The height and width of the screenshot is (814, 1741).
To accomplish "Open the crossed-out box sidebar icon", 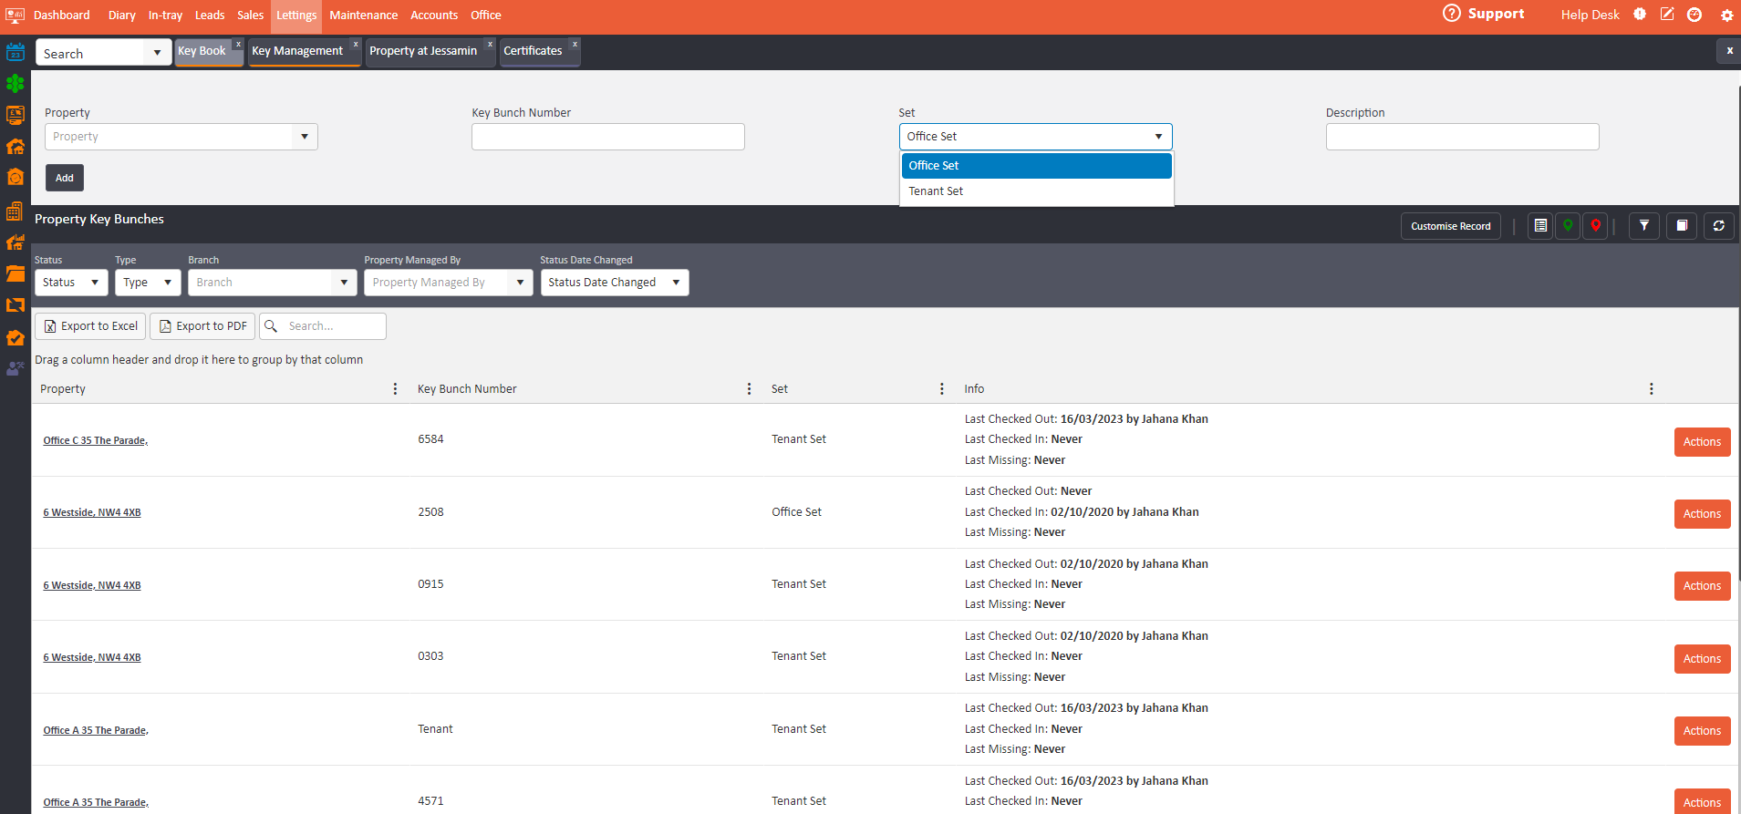I will pos(16,305).
